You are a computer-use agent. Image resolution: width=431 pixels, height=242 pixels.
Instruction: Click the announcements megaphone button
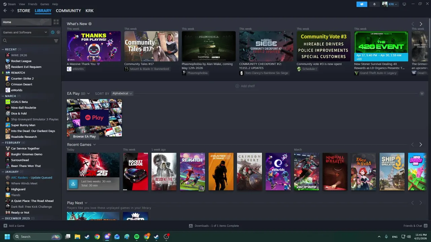coord(362,4)
